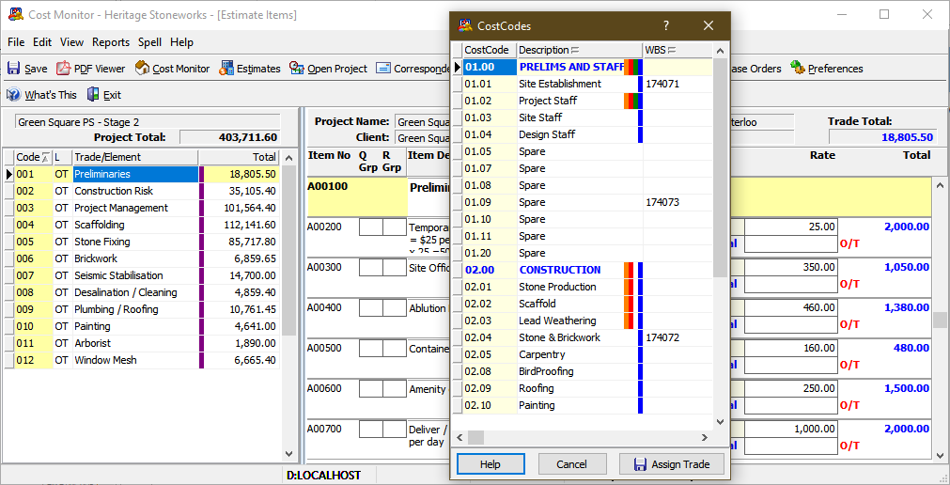The image size is (950, 485).
Task: Click the rate field showing 1,000.00
Action: pyautogui.click(x=791, y=430)
